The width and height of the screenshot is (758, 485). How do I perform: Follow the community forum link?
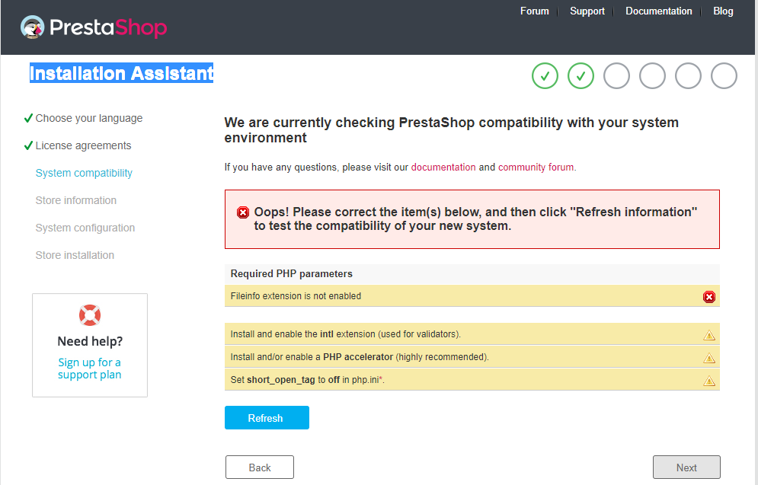(536, 168)
